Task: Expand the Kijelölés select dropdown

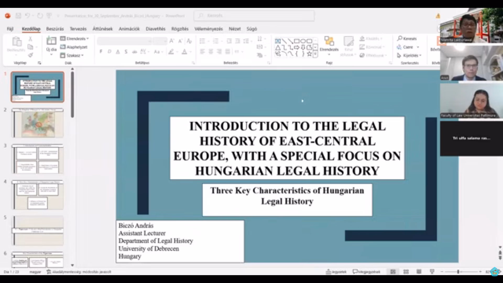Action: [x=420, y=56]
